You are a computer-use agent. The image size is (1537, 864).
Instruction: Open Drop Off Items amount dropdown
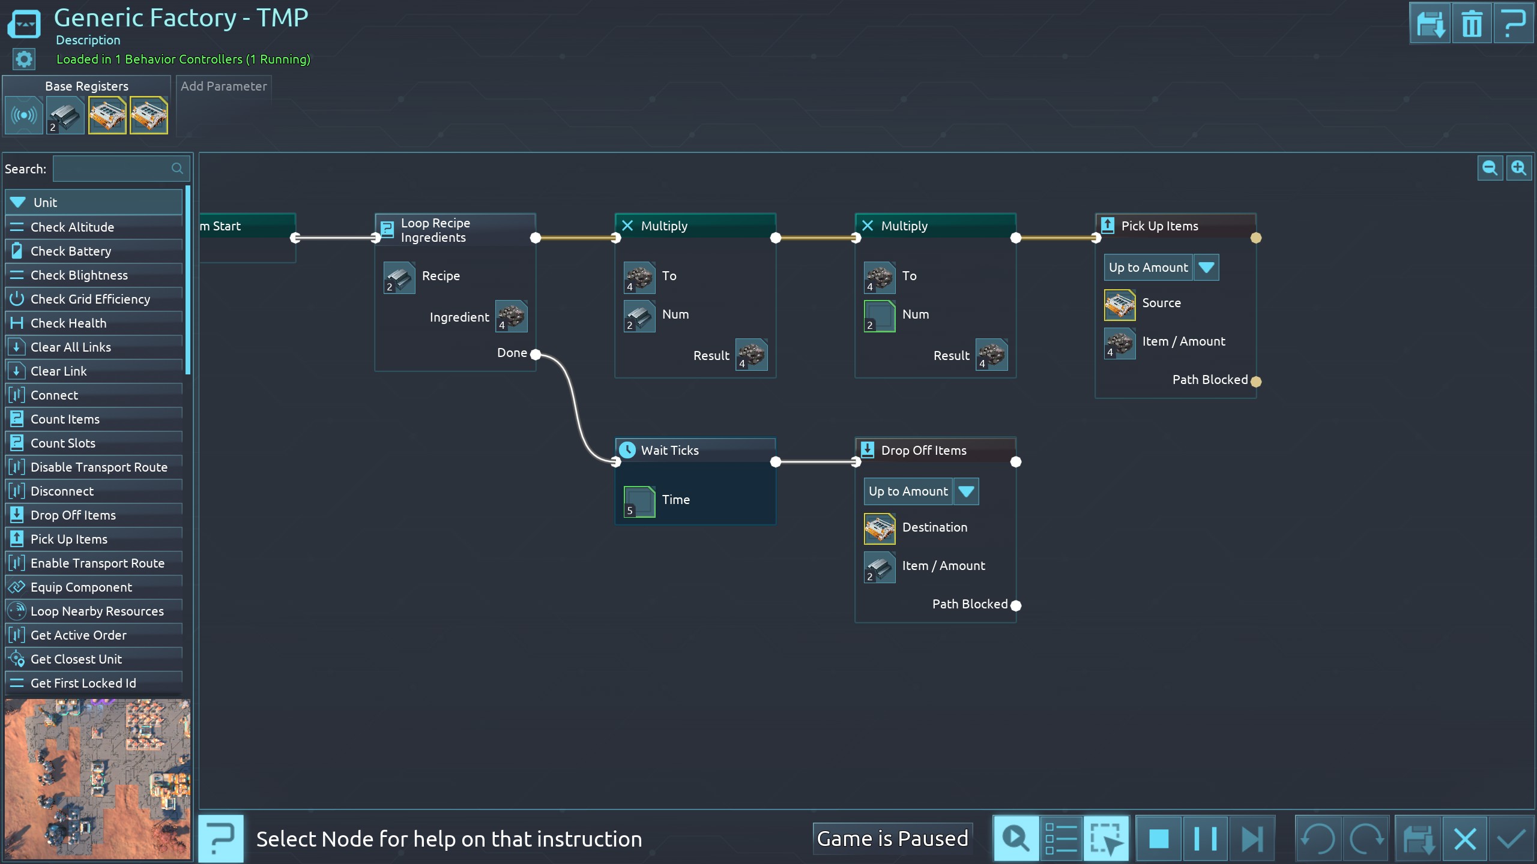[966, 491]
